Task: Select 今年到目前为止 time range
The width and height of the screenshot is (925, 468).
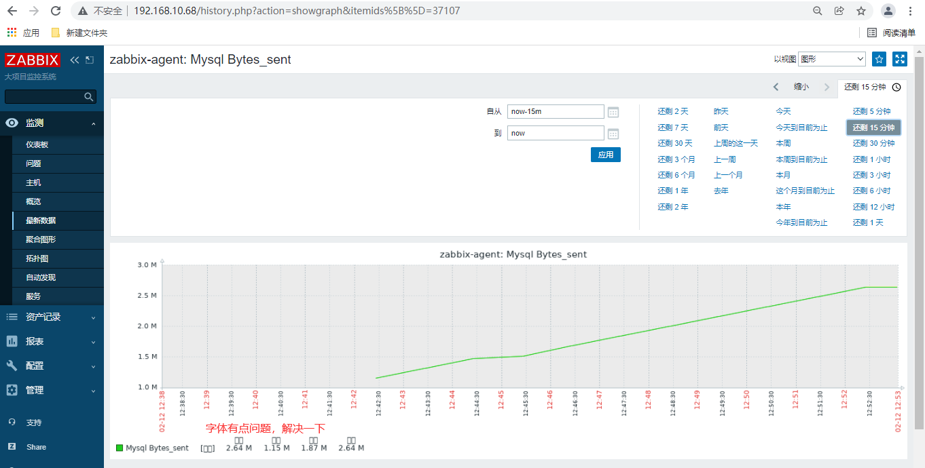Action: click(801, 222)
